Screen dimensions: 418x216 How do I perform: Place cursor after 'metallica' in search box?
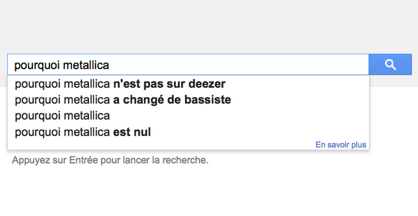tap(110, 65)
